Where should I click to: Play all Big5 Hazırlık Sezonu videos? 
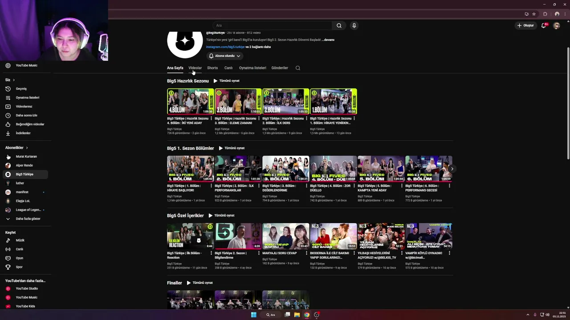coord(227,81)
